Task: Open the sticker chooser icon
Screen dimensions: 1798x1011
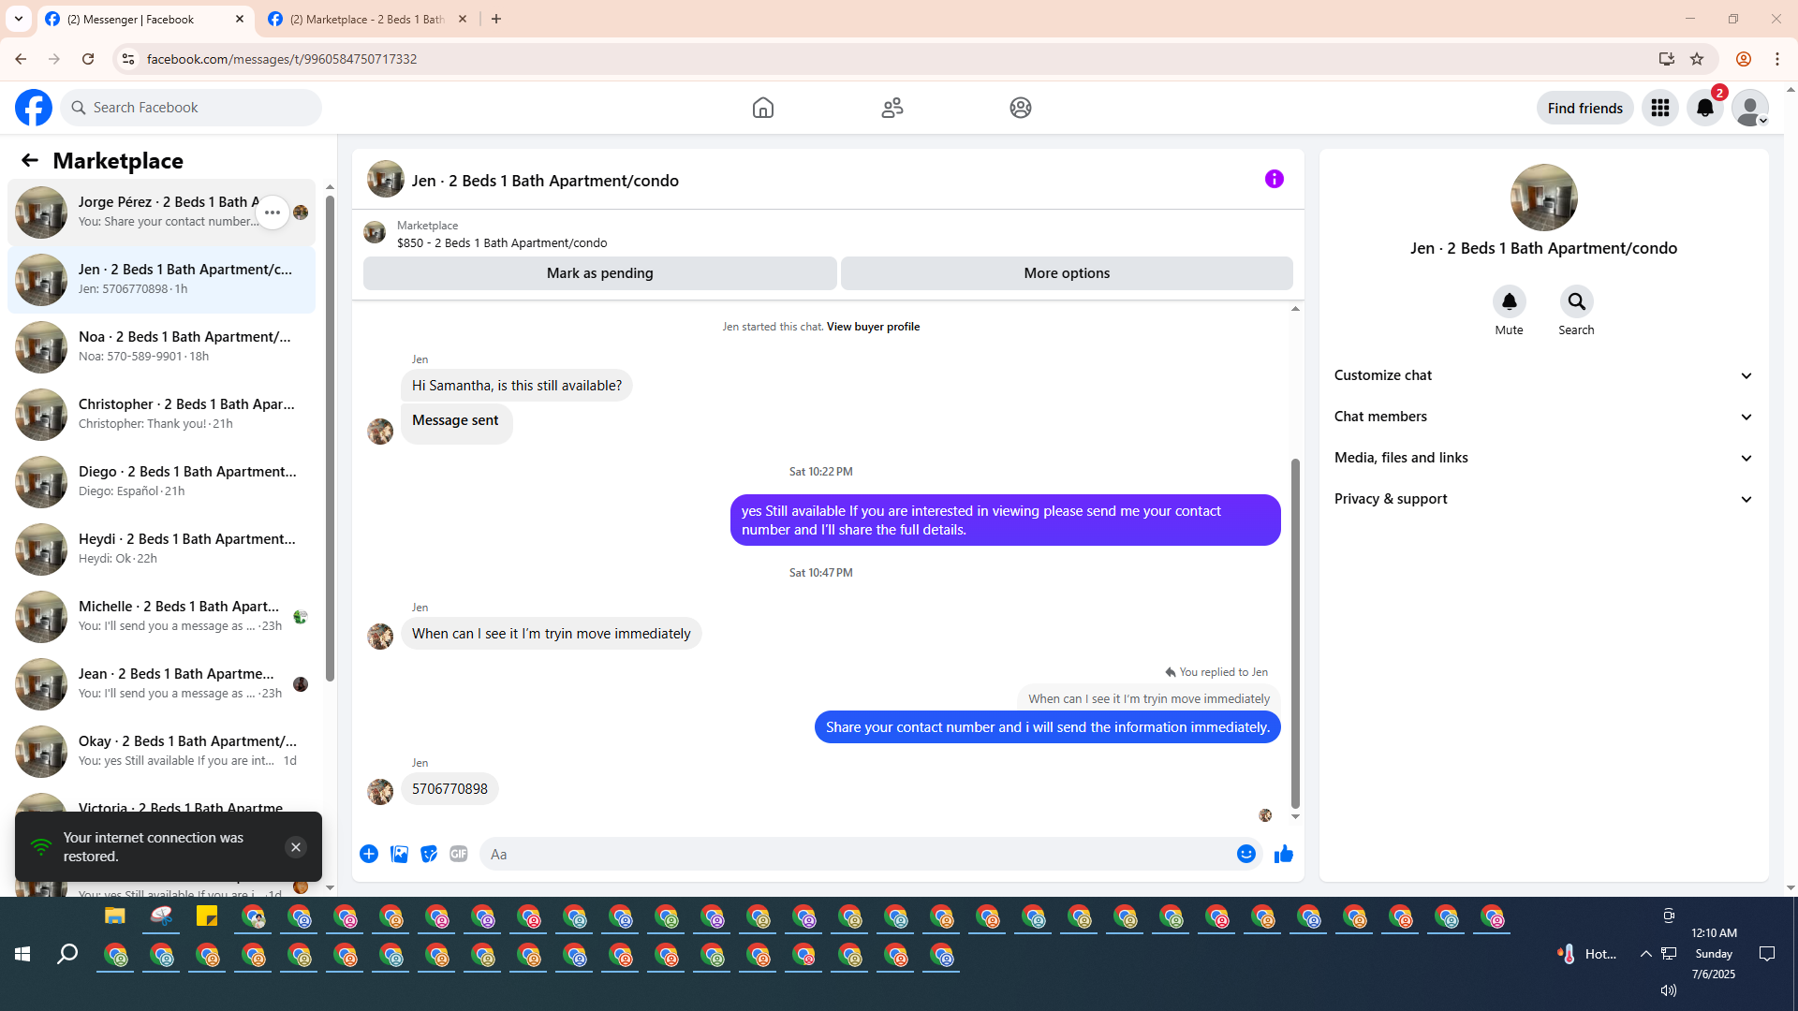Action: 429,854
